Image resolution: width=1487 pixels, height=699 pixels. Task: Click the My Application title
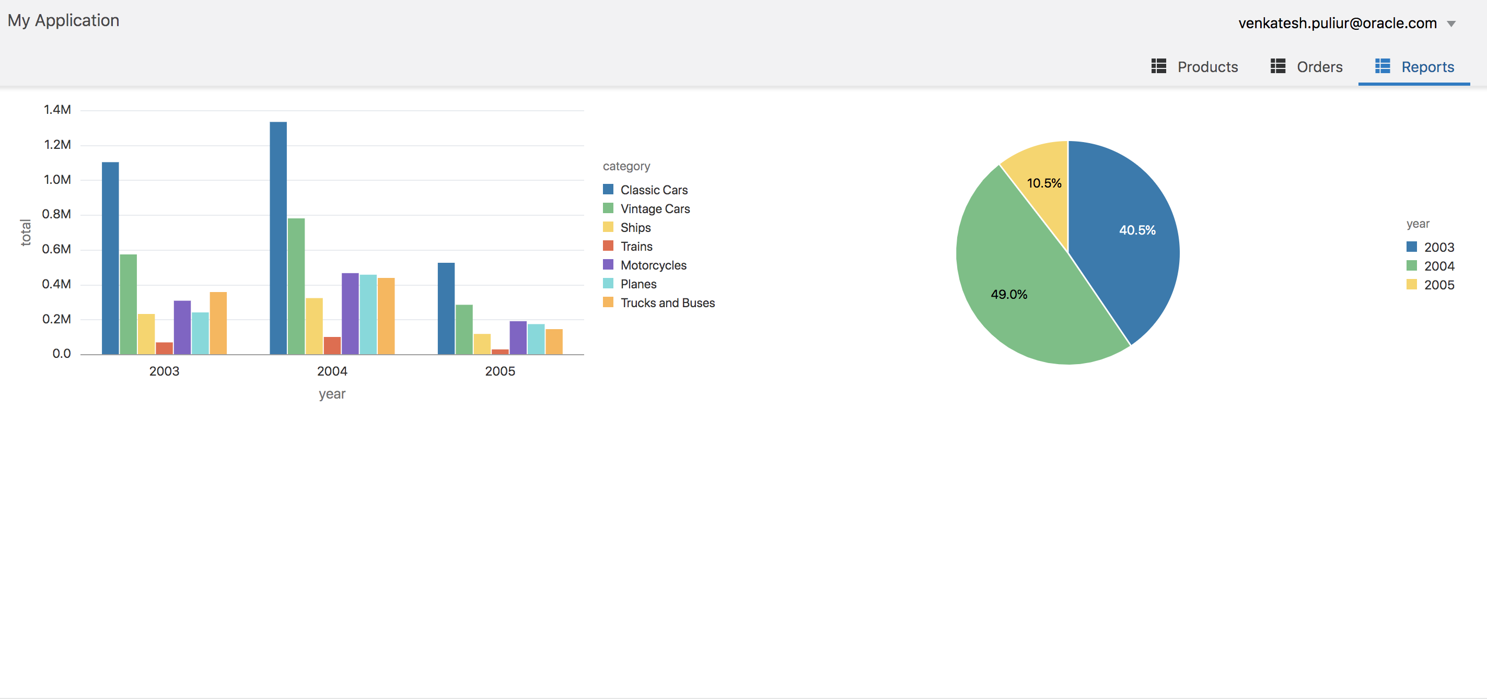pyautogui.click(x=64, y=20)
